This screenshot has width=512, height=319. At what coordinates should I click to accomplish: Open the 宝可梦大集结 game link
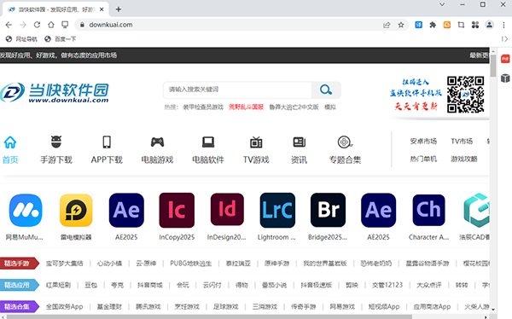(x=64, y=264)
